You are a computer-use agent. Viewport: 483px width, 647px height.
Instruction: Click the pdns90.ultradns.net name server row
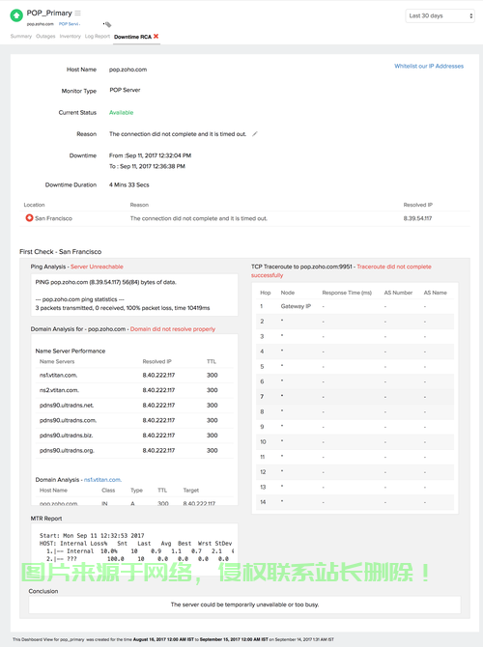(x=134, y=406)
